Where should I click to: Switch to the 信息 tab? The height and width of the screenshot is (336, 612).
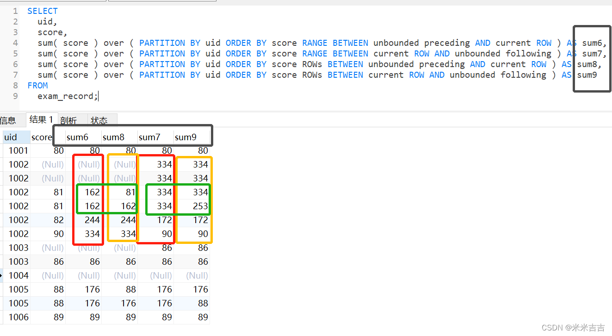pos(8,120)
